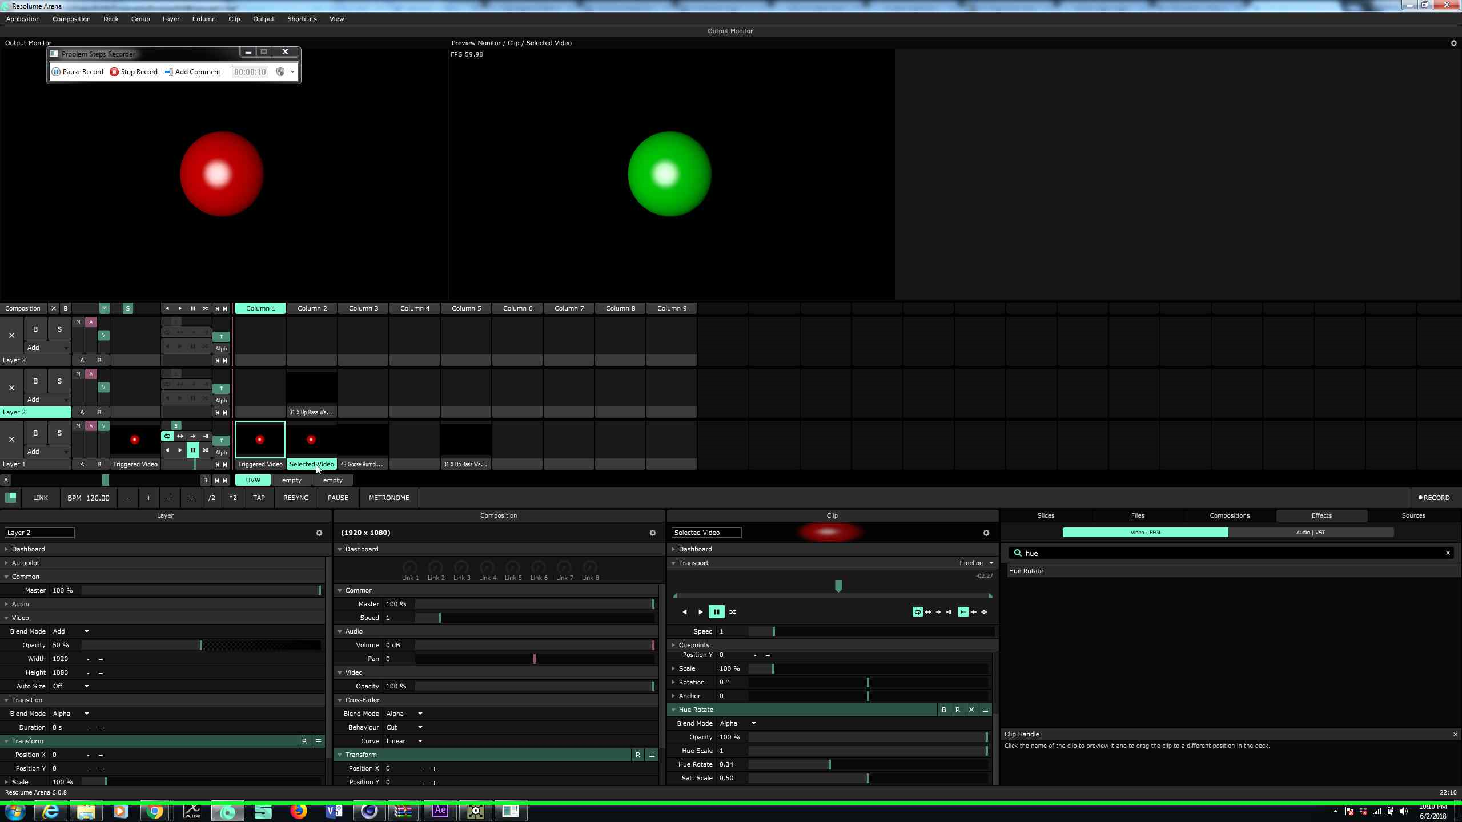Enable ping-pong bounce mode in Clip transport
The width and height of the screenshot is (1462, 822).
pos(928,612)
